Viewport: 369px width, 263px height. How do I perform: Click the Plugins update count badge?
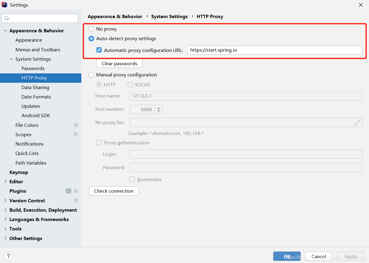click(68, 191)
